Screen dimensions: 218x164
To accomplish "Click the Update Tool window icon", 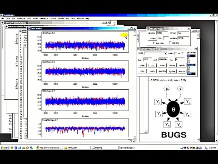I will pyautogui.click(x=148, y=29).
